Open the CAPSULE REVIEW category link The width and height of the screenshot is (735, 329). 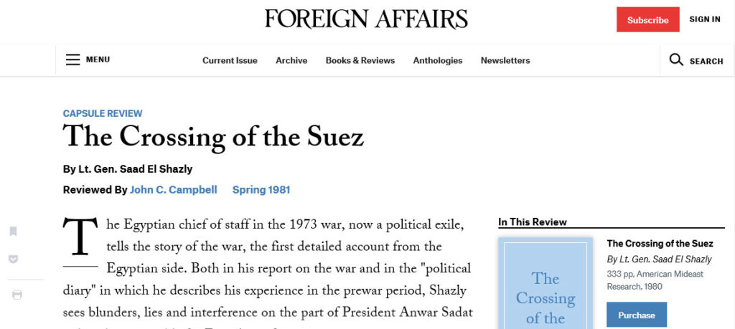[x=103, y=113]
